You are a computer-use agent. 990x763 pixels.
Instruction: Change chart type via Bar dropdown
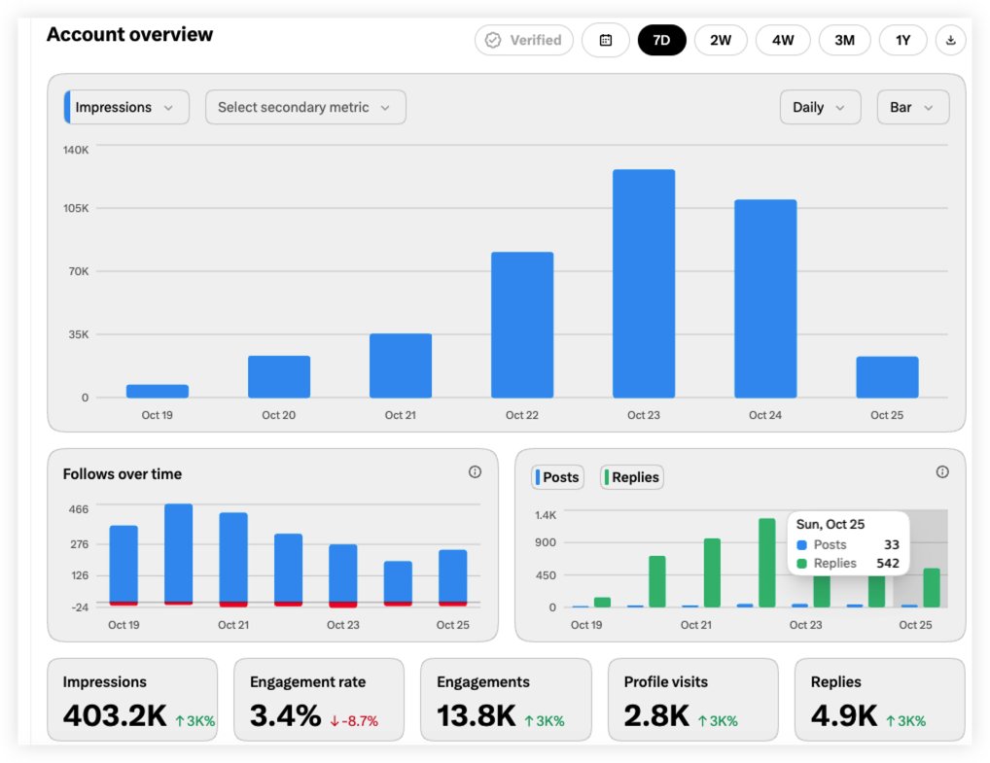pos(913,107)
